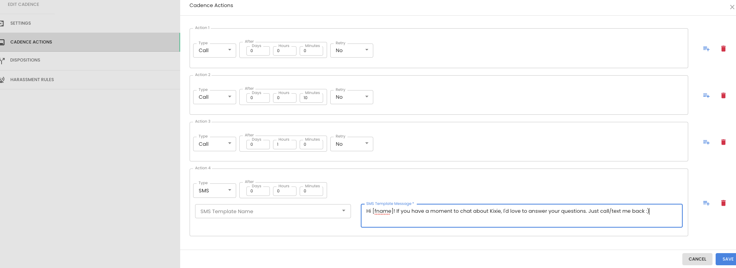Click inside SMS Template Message text box
This screenshot has width=736, height=268.
pyautogui.click(x=521, y=215)
